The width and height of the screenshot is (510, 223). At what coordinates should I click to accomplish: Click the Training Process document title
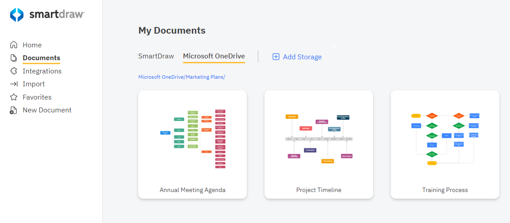445,190
